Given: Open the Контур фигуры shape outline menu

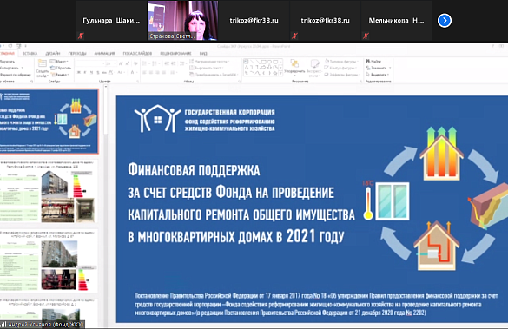Looking at the screenshot, I should tap(341, 68).
